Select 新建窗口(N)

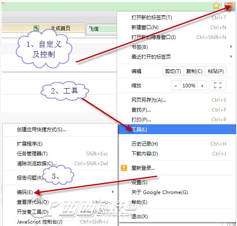[177, 27]
